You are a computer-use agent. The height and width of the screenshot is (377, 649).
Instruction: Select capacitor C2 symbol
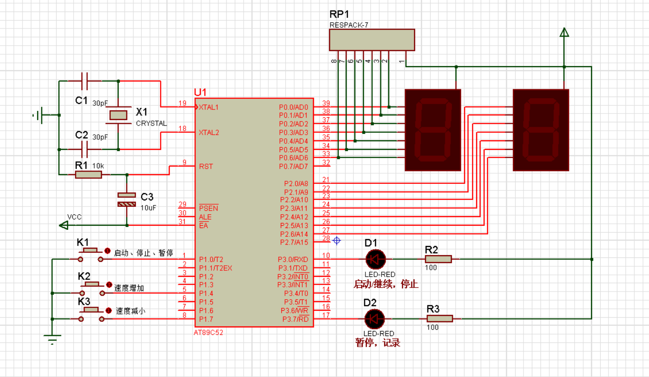(x=85, y=149)
